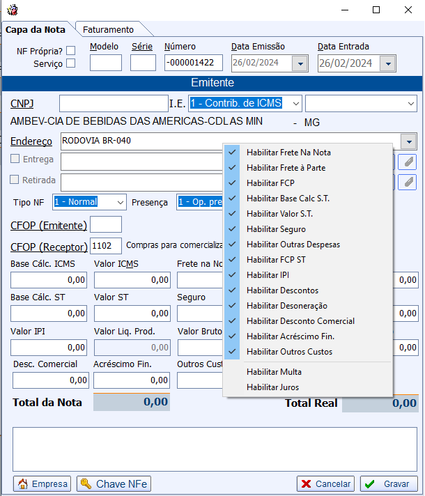Check the NF Própria checkbox
This screenshot has height=496, width=425.
pos(71,51)
